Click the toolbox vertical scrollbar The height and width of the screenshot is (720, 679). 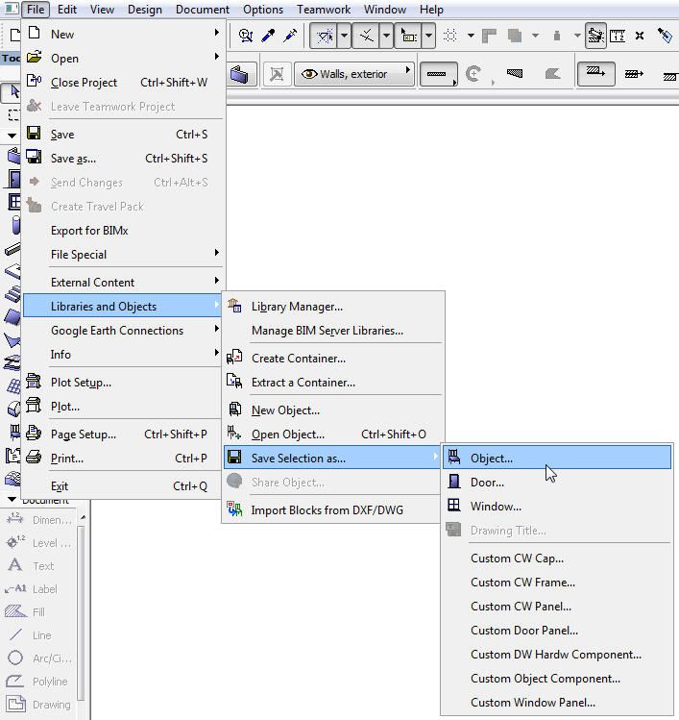tap(82, 613)
